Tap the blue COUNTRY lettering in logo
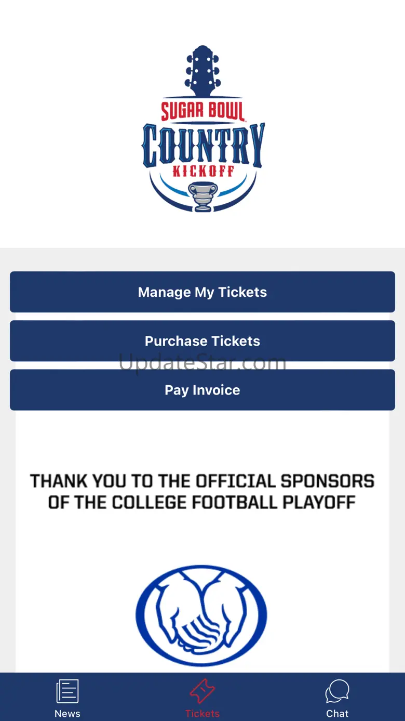The image size is (405, 721). coord(203,145)
